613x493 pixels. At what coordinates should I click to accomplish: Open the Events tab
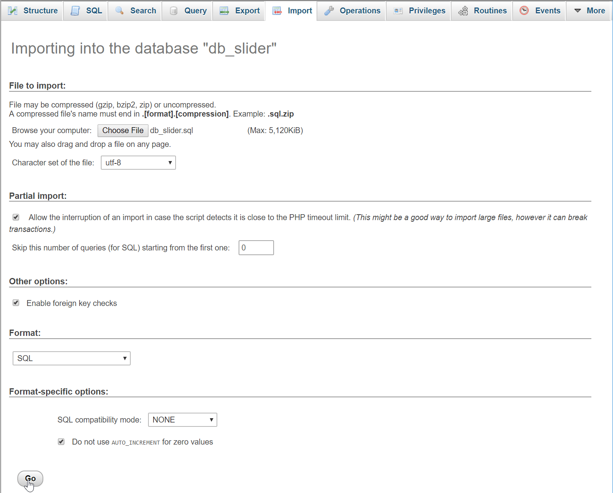pyautogui.click(x=539, y=11)
